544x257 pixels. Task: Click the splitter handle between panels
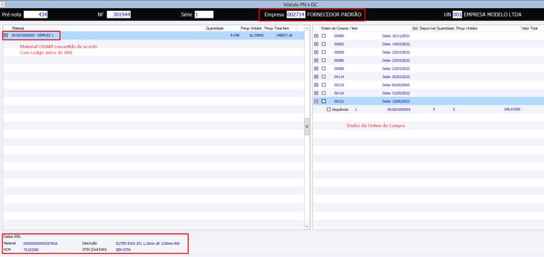(x=307, y=126)
